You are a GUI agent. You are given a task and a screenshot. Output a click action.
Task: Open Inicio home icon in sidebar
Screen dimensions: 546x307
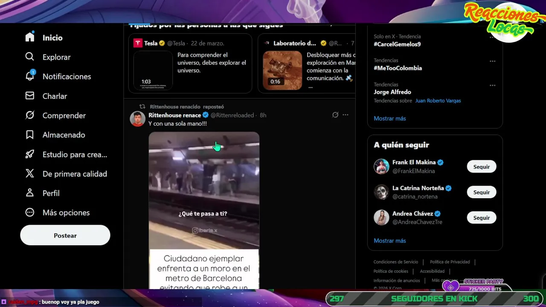click(29, 37)
